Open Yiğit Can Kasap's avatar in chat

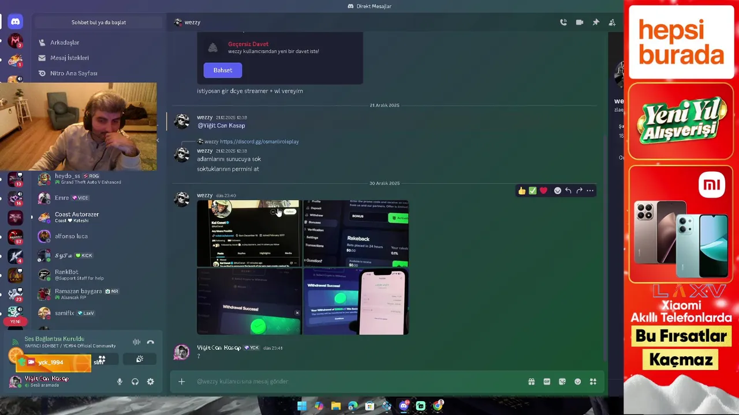tap(182, 352)
